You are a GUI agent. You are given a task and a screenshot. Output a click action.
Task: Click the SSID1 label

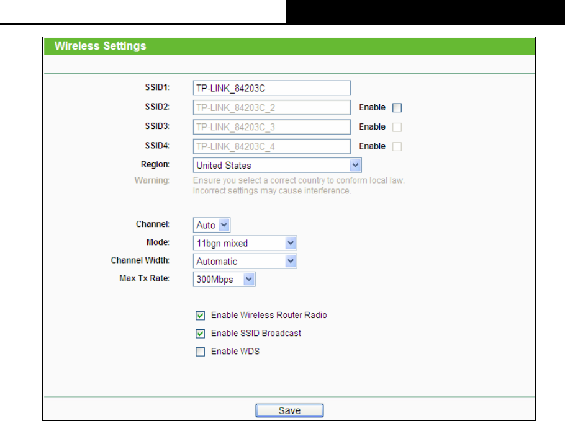[158, 87]
